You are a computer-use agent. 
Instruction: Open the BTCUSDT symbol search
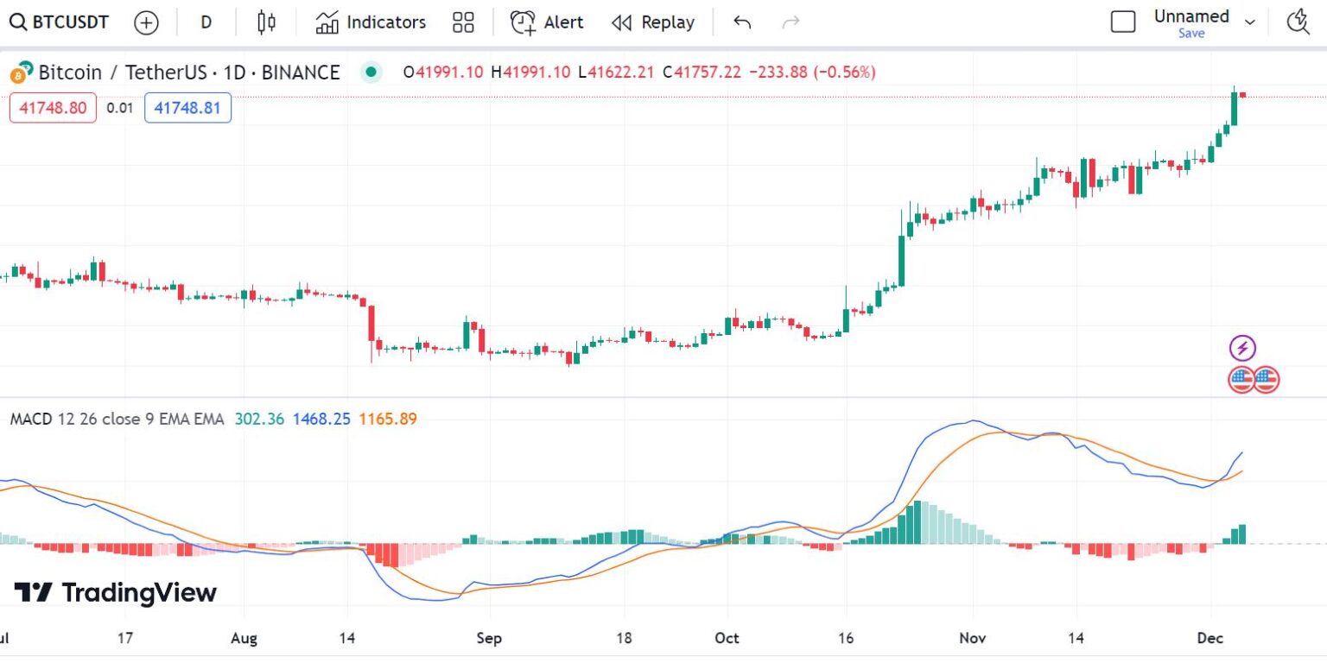[59, 22]
